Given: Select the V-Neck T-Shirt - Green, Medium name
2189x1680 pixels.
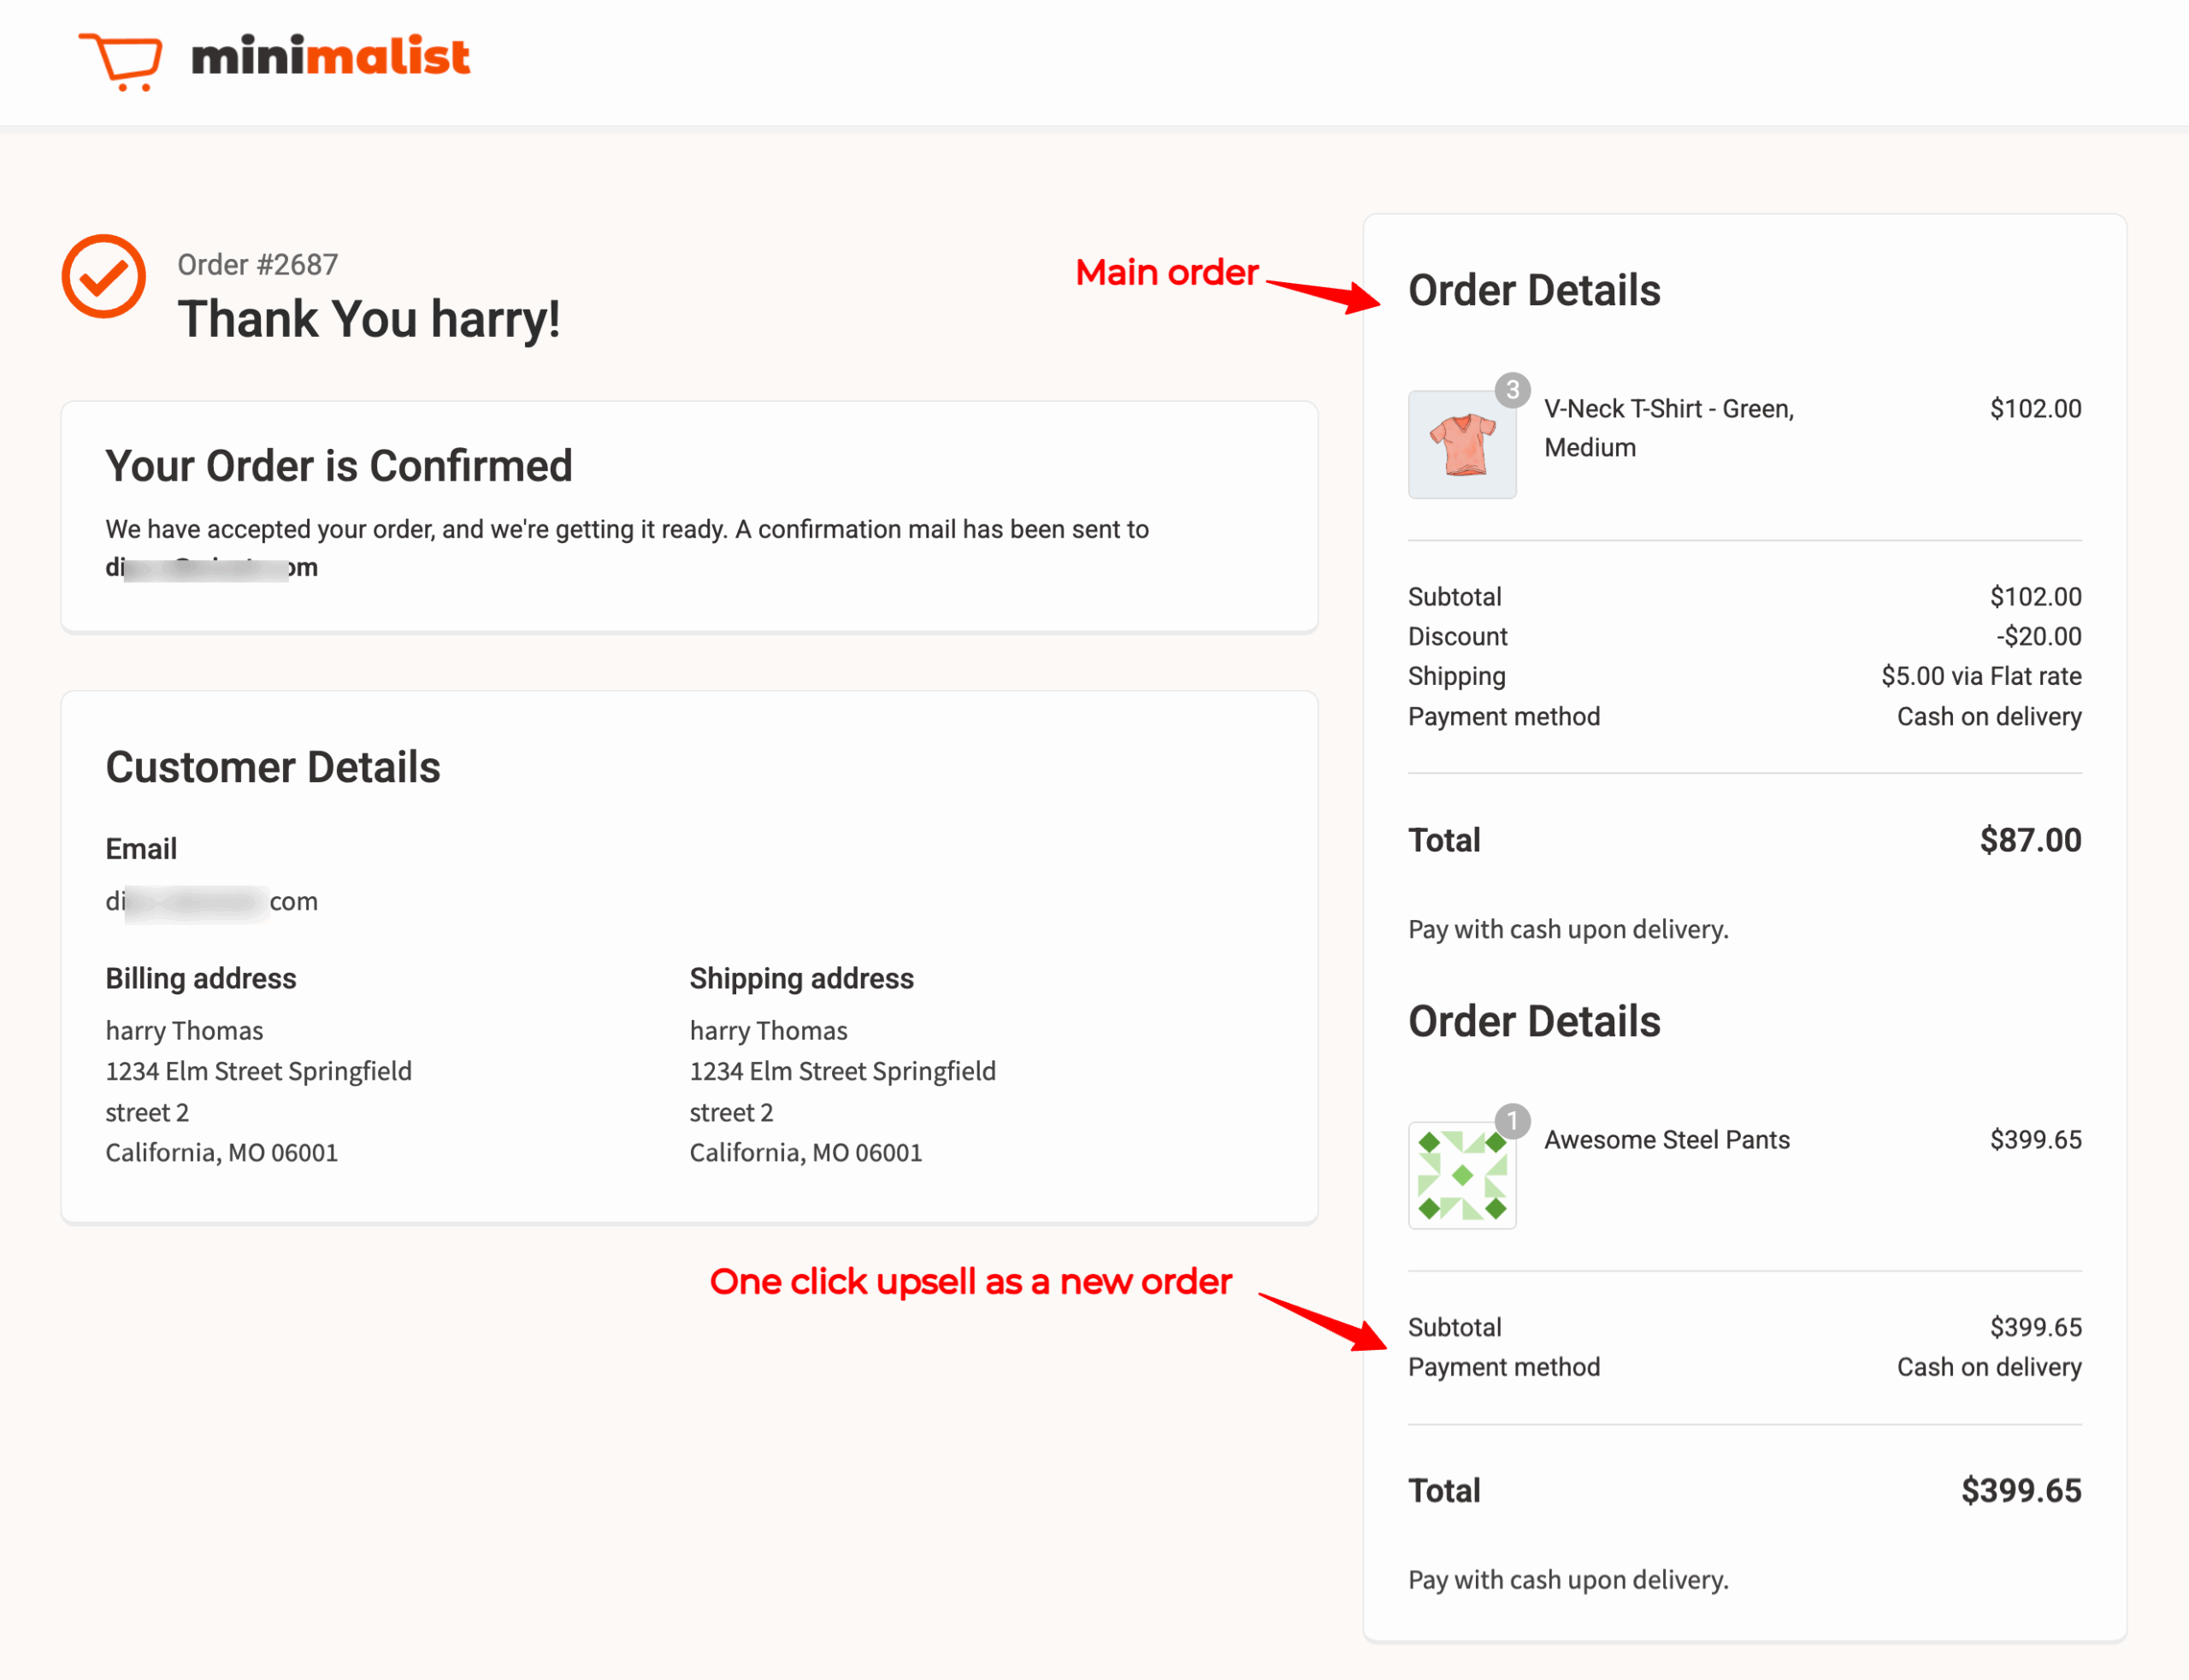Looking at the screenshot, I should pos(1668,428).
